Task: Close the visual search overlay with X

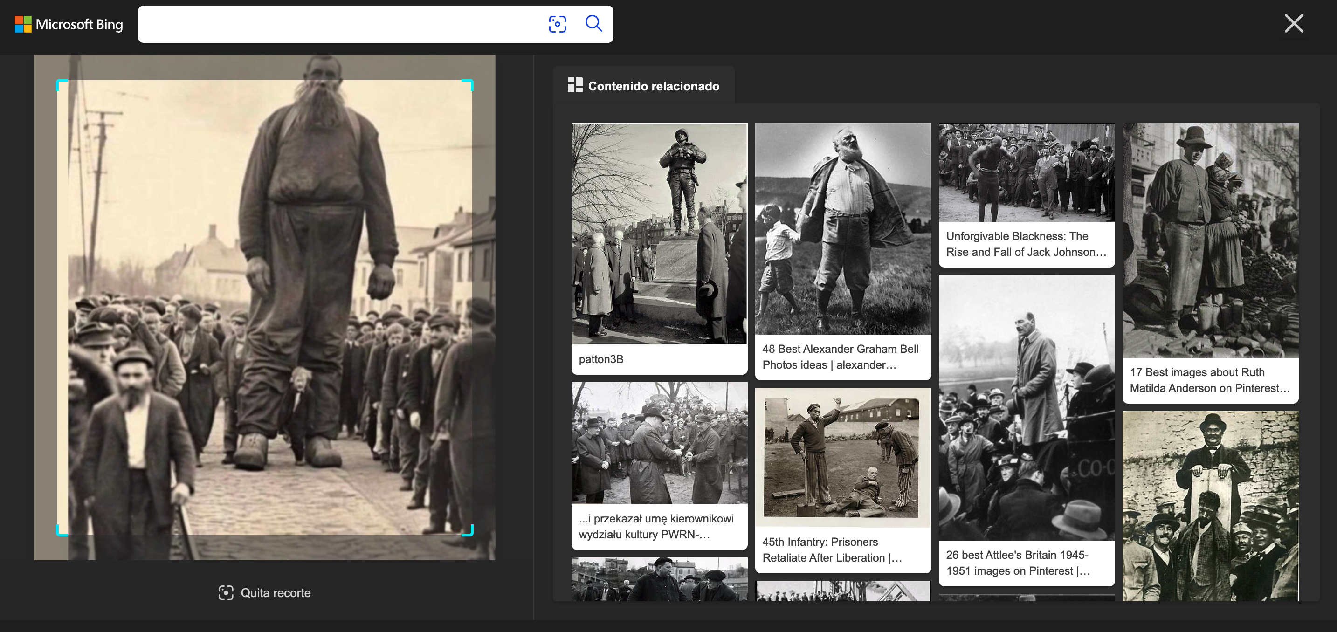Action: click(x=1293, y=23)
